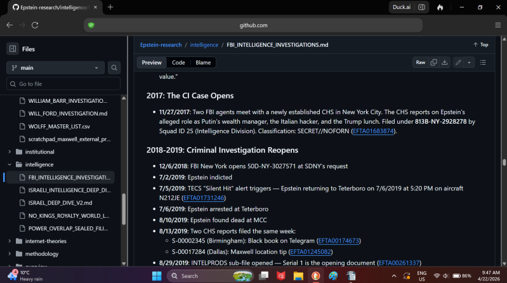
Task: Expand the methodology folder
Action: [x=10, y=254]
